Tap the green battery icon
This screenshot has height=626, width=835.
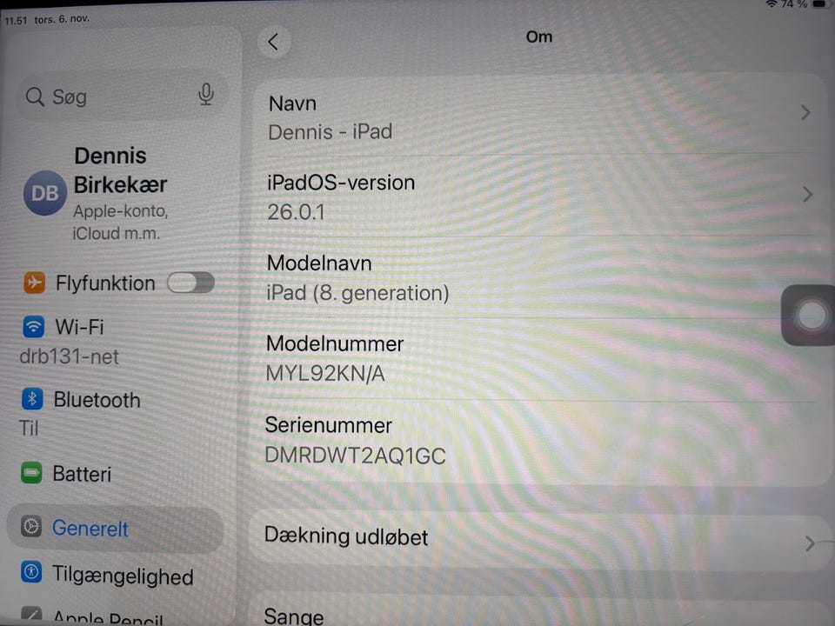(x=31, y=473)
